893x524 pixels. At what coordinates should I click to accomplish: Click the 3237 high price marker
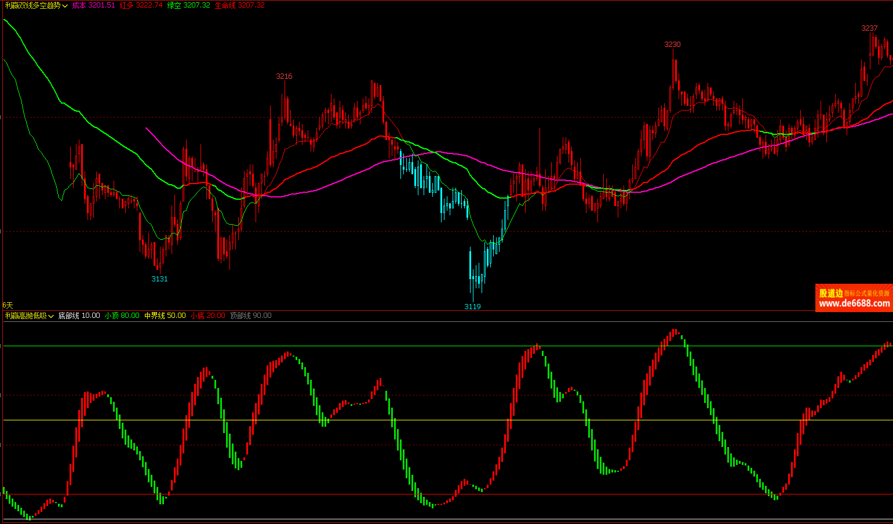point(869,28)
